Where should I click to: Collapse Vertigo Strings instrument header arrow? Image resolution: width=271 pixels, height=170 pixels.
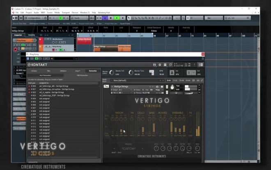[x=112, y=86]
